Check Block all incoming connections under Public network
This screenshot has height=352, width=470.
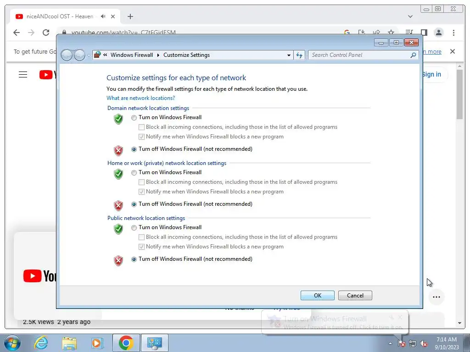(x=141, y=237)
